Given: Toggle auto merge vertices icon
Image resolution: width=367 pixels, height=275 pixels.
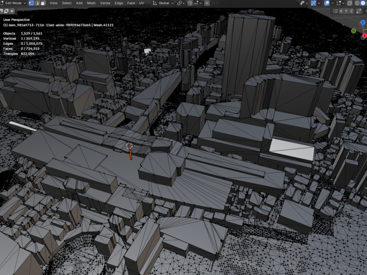Looking at the screenshot, I should (358, 11).
